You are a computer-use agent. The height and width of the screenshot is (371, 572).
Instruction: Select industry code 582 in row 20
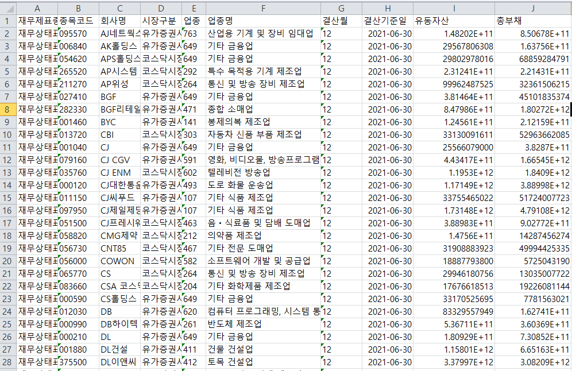(x=194, y=261)
